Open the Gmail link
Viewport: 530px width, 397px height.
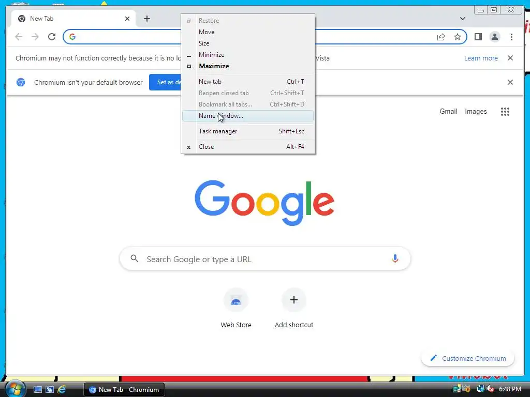coord(448,112)
